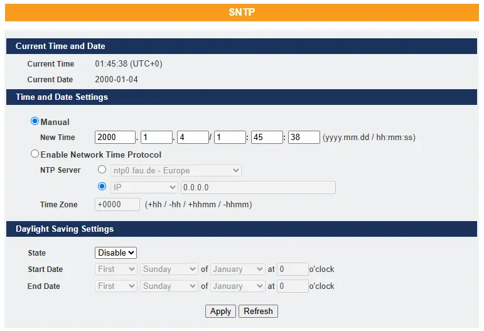Open Start Date week ordinal dropdown
Viewport: 484px width, 331px height.
(116, 269)
